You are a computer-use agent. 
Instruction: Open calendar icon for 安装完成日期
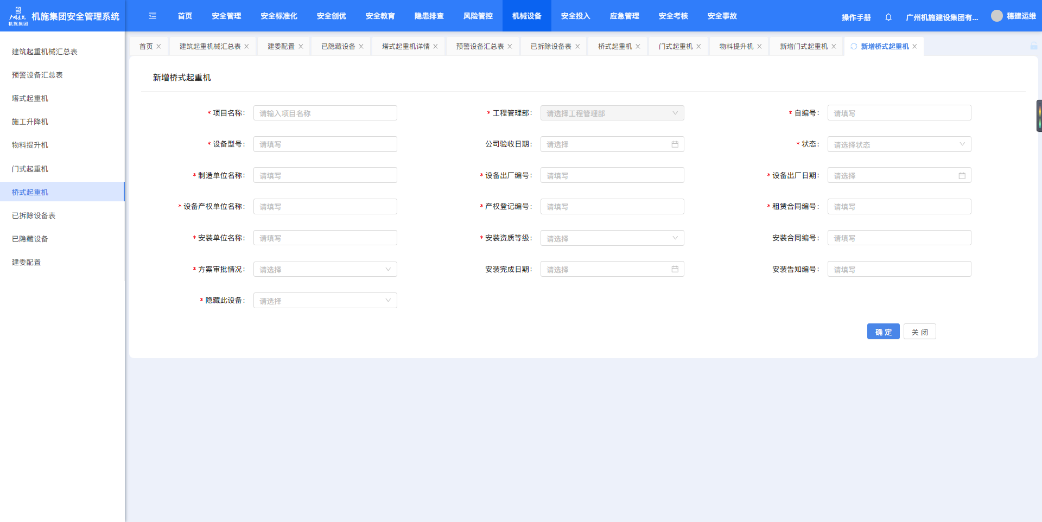click(x=675, y=269)
